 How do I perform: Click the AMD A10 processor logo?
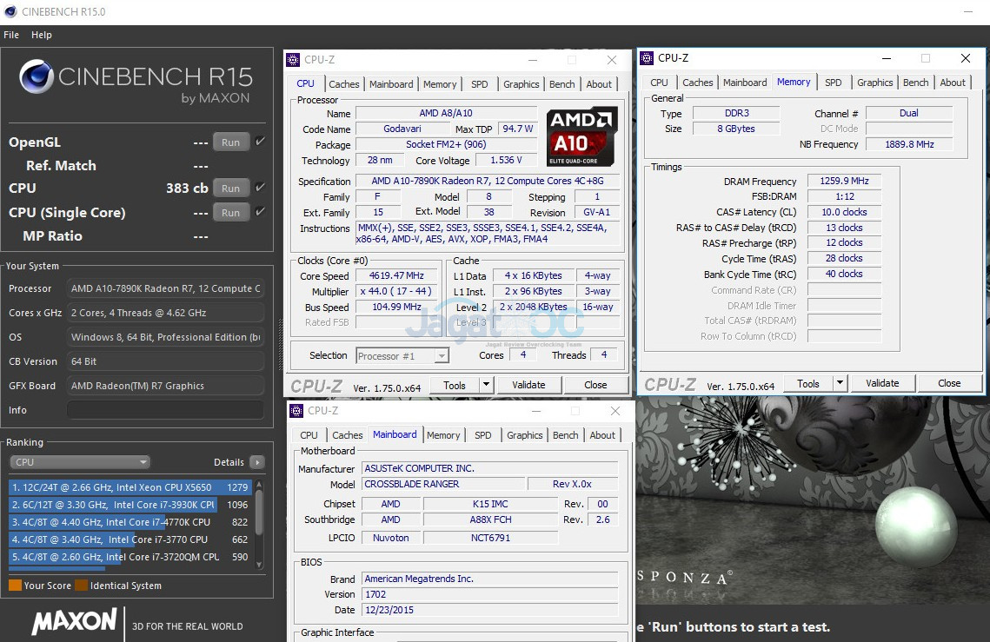(x=581, y=136)
